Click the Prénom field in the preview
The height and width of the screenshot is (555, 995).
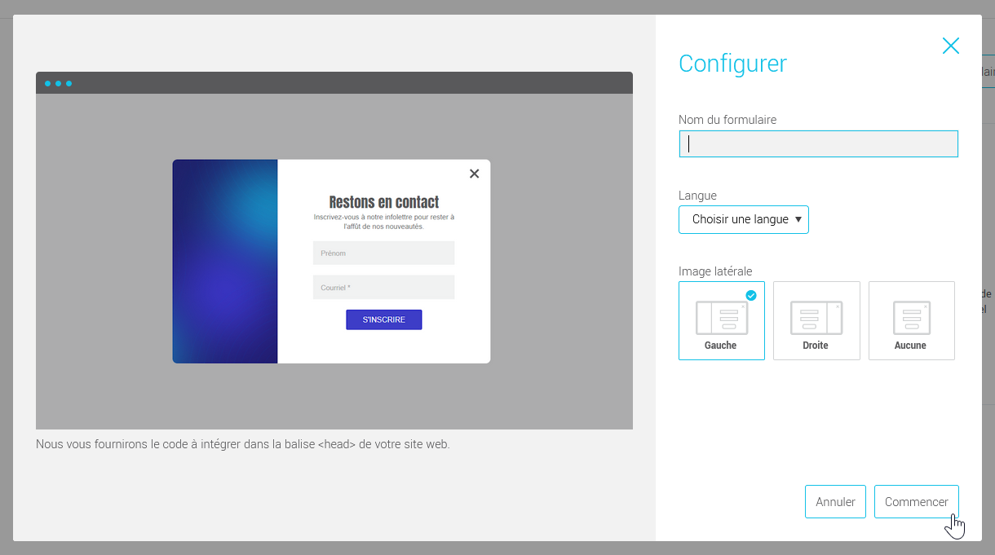coord(383,253)
